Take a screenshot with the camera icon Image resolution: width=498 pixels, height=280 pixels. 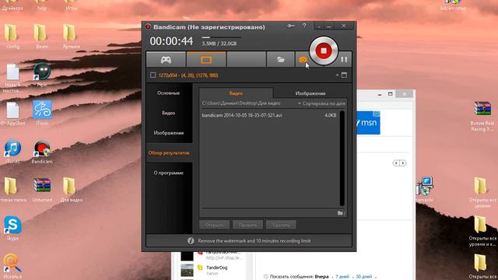(x=303, y=60)
